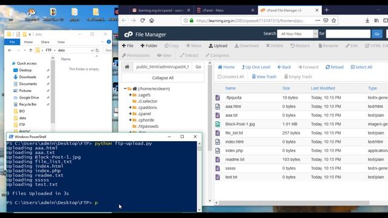Go to Home in the file list toolbar
388x218 pixels.
pyautogui.click(x=226, y=67)
